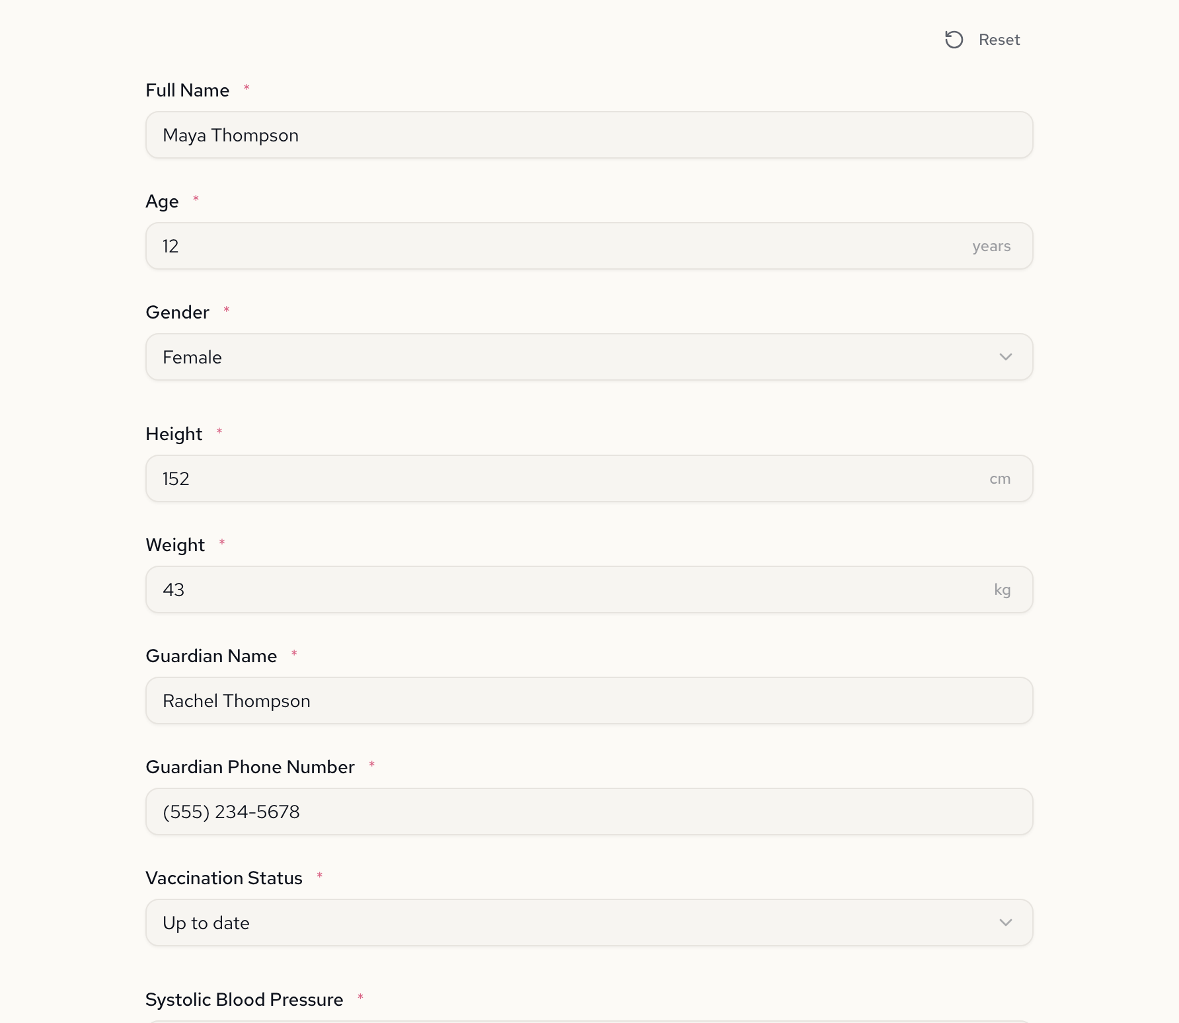Click the "cm" unit suffix in Height
This screenshot has height=1023, width=1179.
[x=999, y=479]
